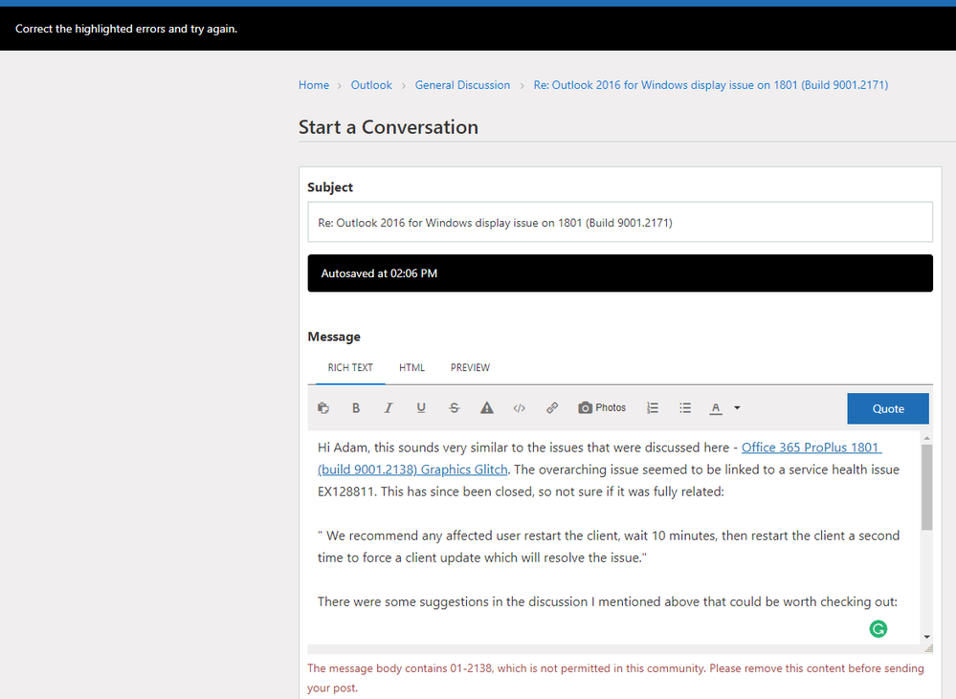Toggle italic formatting in the editor
956x699 pixels.
tap(389, 407)
